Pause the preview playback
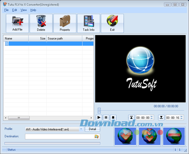 pos(106,117)
